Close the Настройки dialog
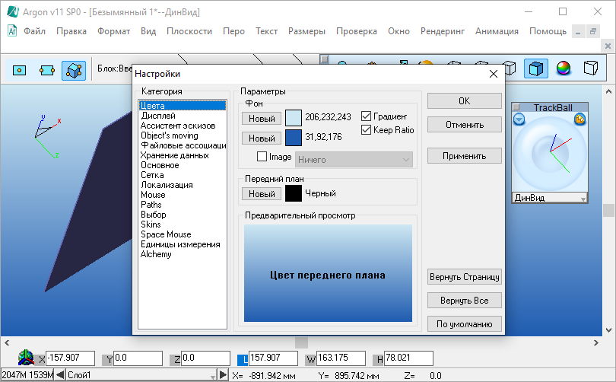Viewport: 616px width, 382px height. coord(494,74)
